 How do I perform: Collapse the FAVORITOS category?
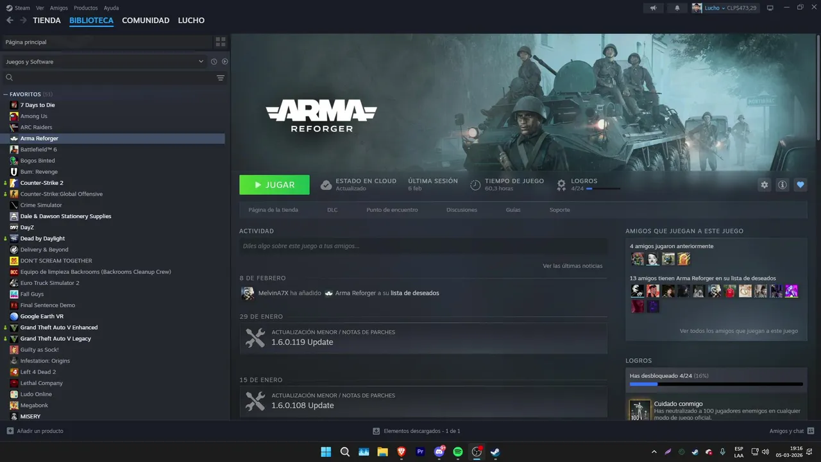(6, 94)
